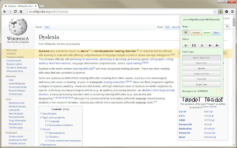Viewport: 237px width, 148px height.
Task: Jump to 2.1 Language in contents
Action: point(52,121)
